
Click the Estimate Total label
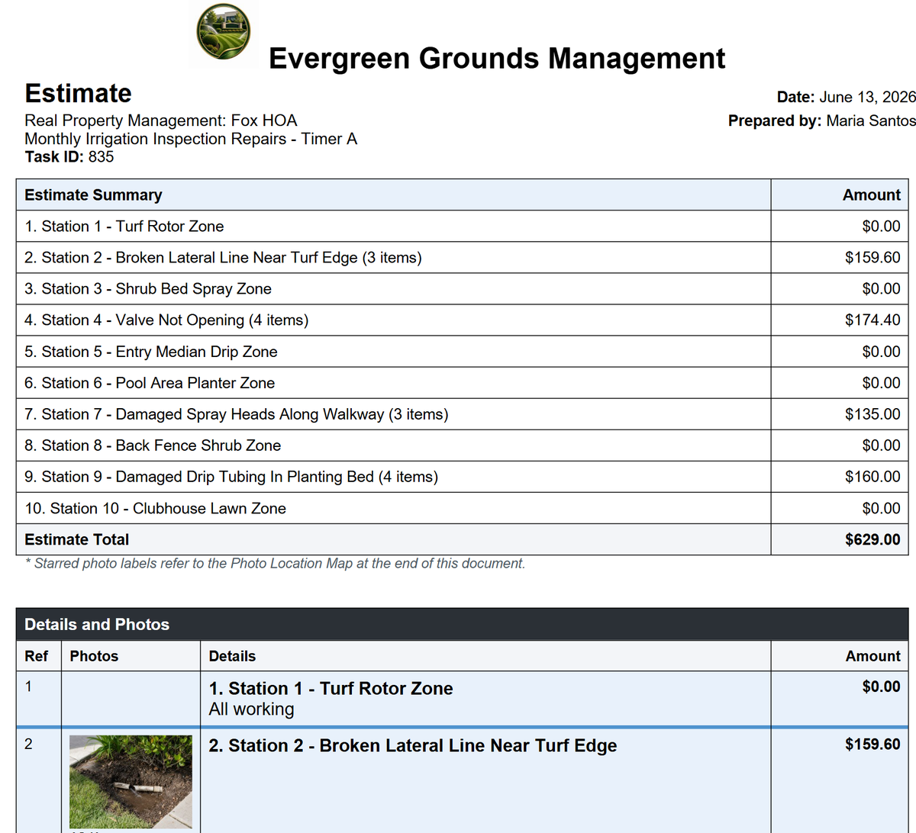pos(77,539)
